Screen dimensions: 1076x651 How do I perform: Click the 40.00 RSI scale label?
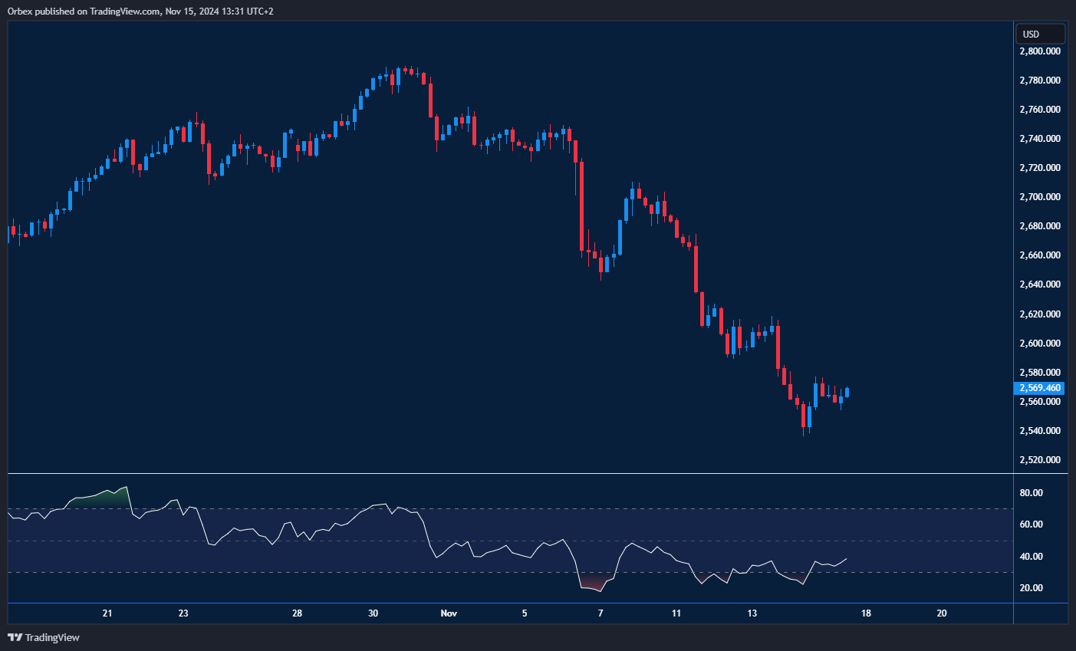(1031, 557)
